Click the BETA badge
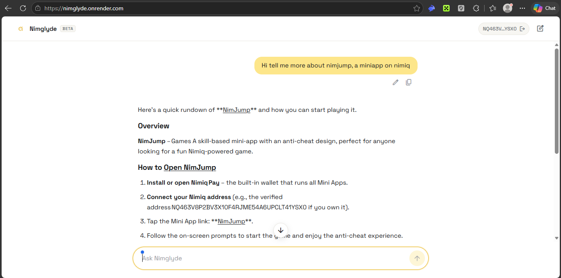Screen dimensions: 561x278 click(x=68, y=29)
